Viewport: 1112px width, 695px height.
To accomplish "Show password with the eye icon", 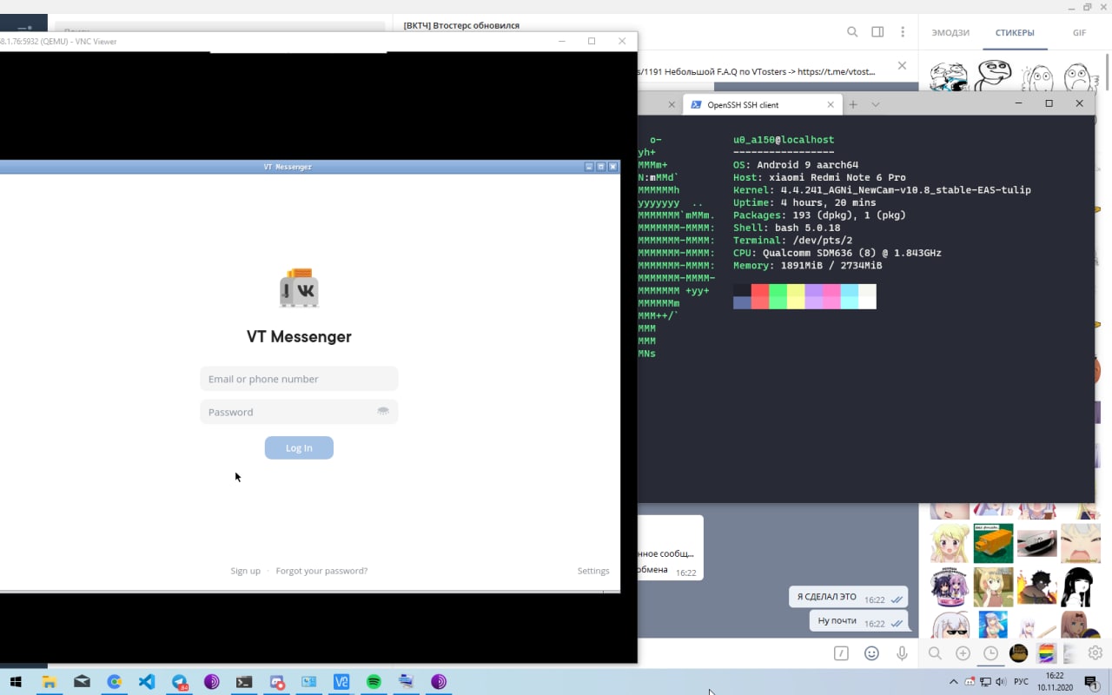I will click(x=383, y=411).
